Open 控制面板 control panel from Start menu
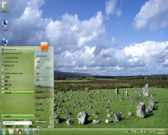This screenshot has width=168, height=135. click(x=39, y=92)
